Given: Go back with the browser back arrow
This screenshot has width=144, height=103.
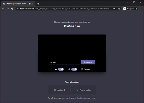Looking at the screenshot, I should [x=3, y=9].
